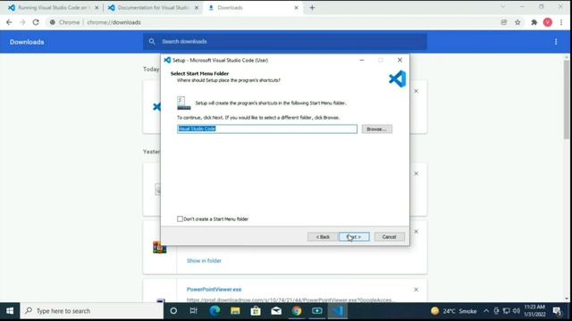Viewport: 572px width, 321px height.
Task: Click the taskbar search box
Action: pyautogui.click(x=91, y=311)
